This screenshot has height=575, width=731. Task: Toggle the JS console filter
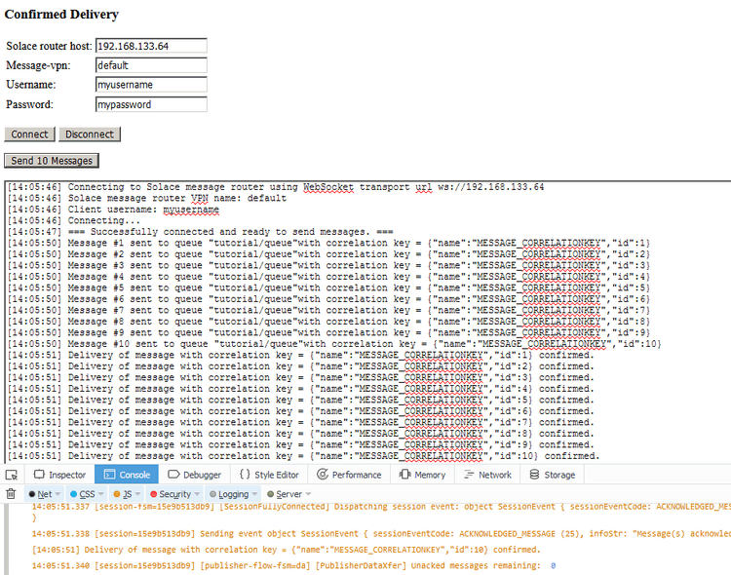click(x=126, y=494)
